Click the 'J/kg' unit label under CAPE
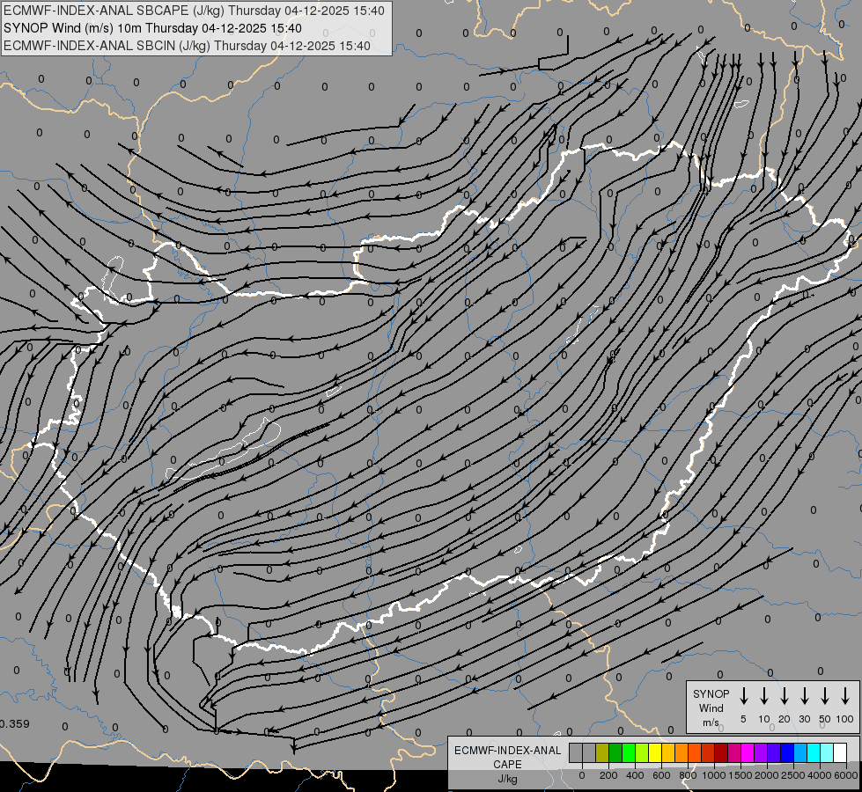Screen dimensions: 862x792 [x=507, y=778]
